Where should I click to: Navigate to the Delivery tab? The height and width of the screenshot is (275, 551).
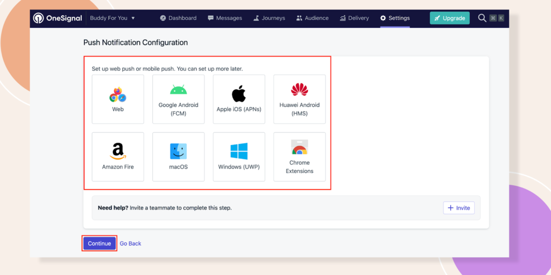354,18
